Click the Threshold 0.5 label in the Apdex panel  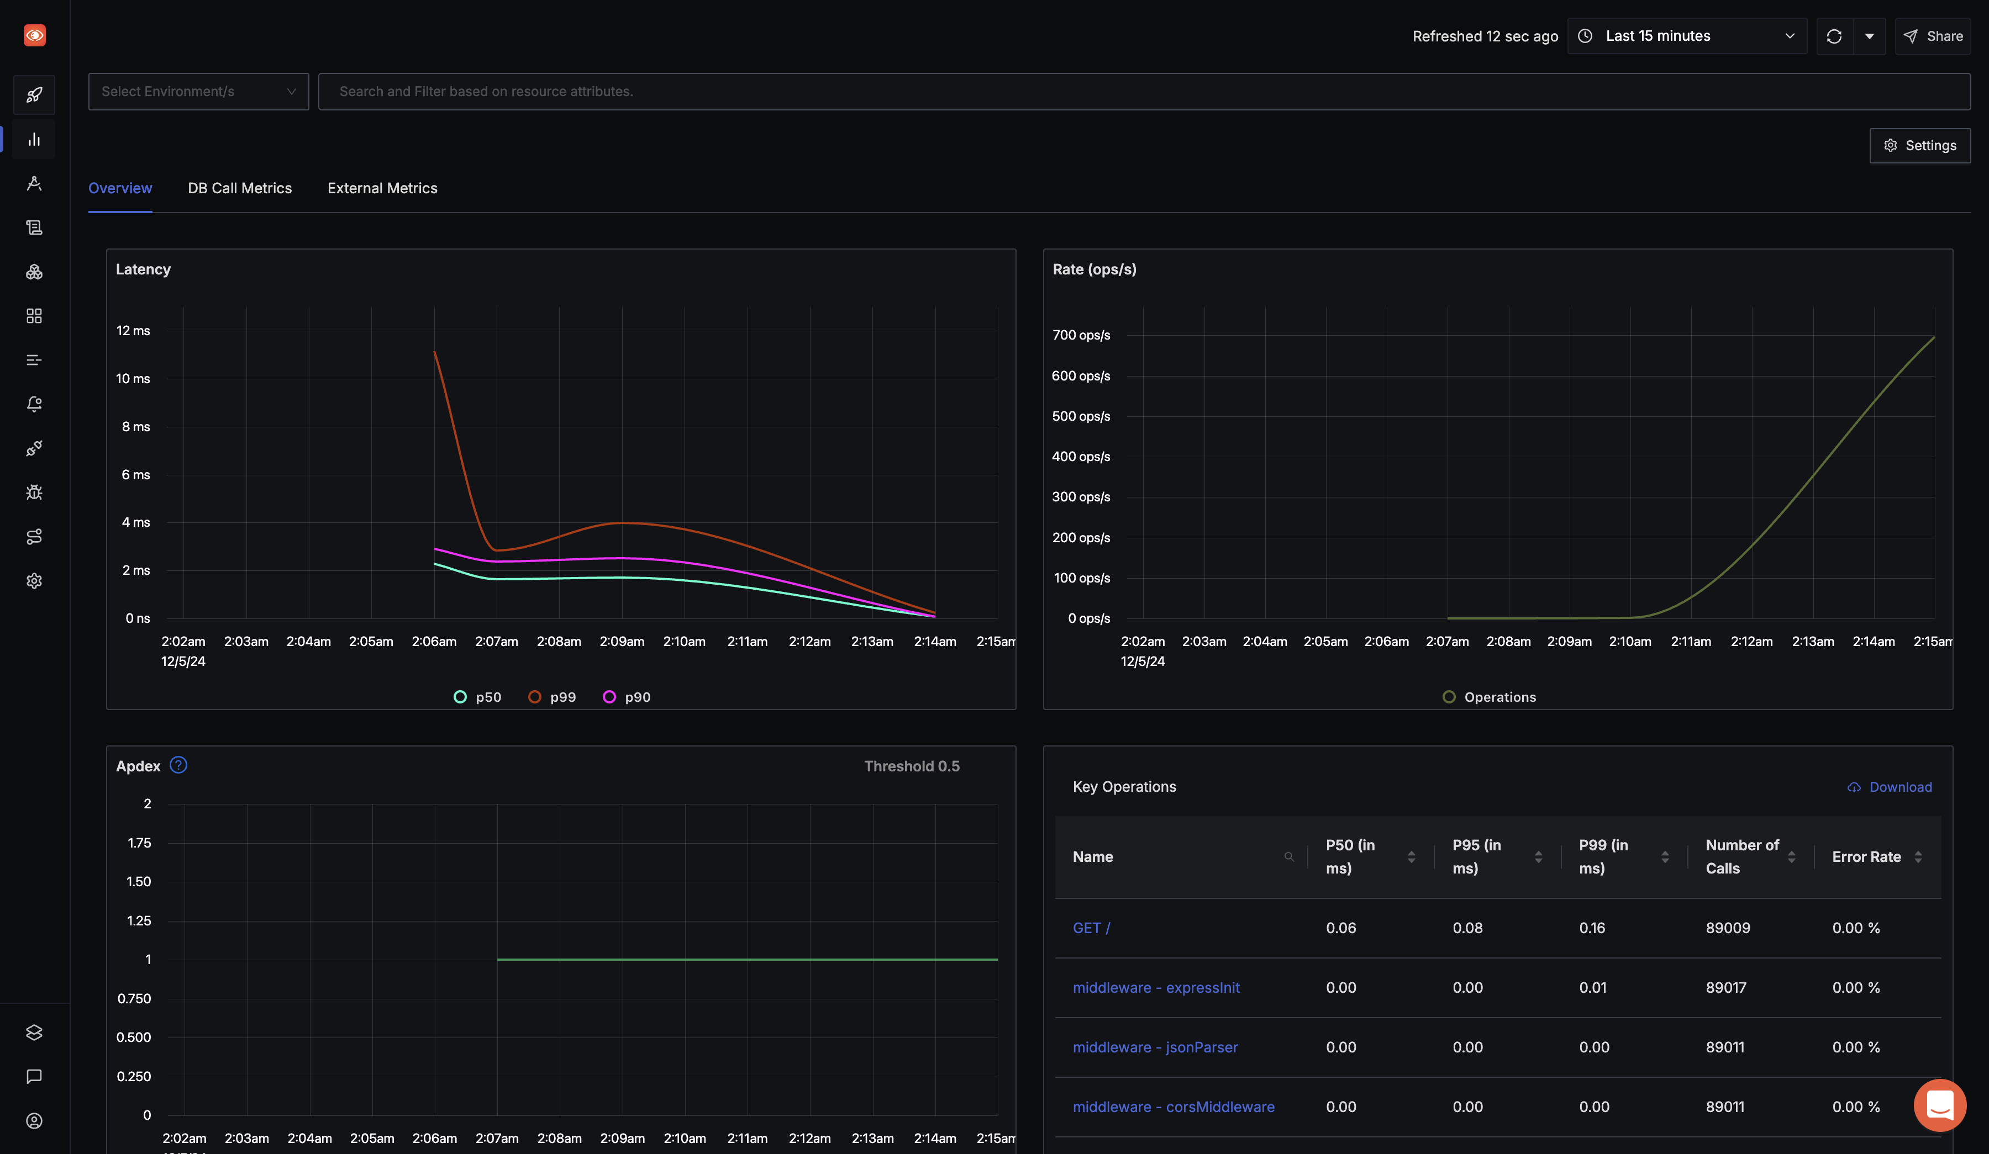tap(912, 767)
